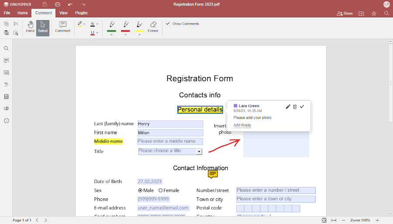Select the Female radio button

coord(160,190)
